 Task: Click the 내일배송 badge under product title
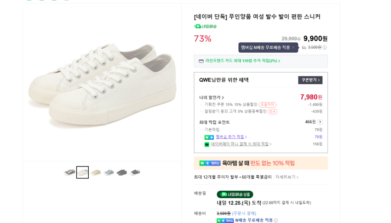click(x=205, y=26)
